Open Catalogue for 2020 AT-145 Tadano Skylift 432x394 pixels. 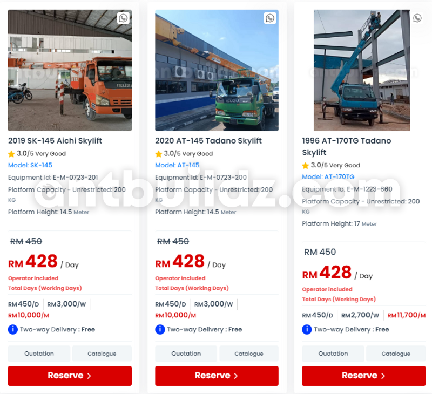click(x=249, y=354)
